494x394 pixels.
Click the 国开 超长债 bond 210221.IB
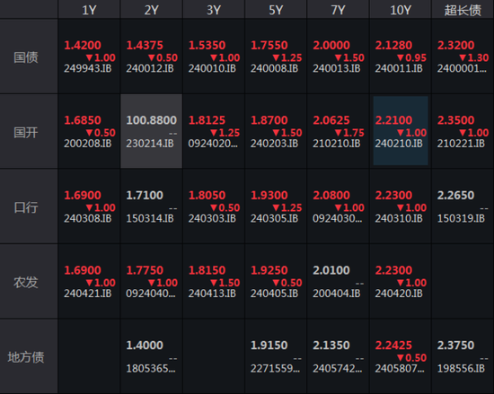(x=461, y=144)
